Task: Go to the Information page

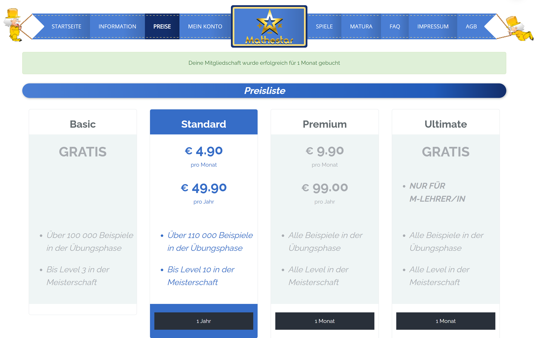Action: point(117,27)
